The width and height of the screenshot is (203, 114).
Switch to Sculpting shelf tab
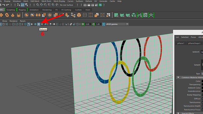(11, 10)
